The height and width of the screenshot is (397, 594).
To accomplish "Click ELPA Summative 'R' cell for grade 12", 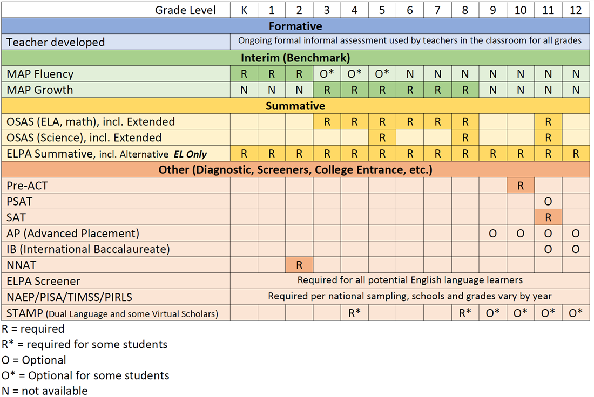I will [x=576, y=154].
